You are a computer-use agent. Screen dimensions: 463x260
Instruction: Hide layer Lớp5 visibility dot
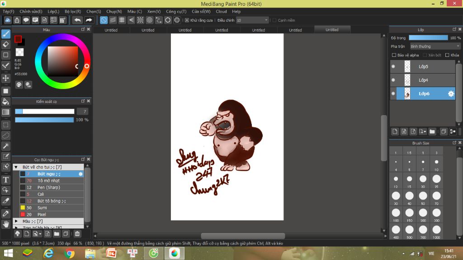tap(393, 67)
